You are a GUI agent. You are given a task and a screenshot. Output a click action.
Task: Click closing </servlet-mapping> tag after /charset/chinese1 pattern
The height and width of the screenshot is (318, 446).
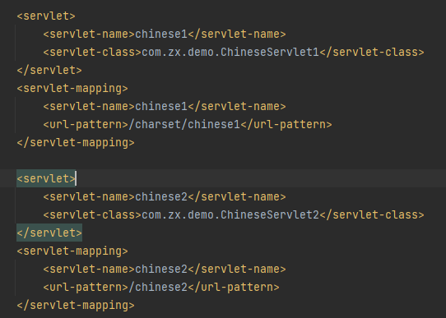click(x=76, y=142)
